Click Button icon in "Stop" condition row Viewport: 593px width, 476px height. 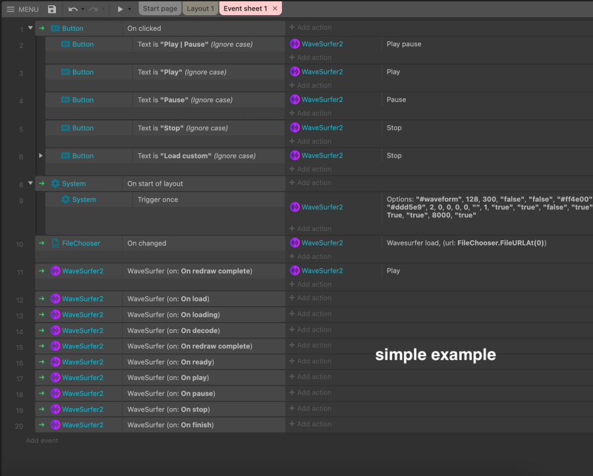coord(65,128)
